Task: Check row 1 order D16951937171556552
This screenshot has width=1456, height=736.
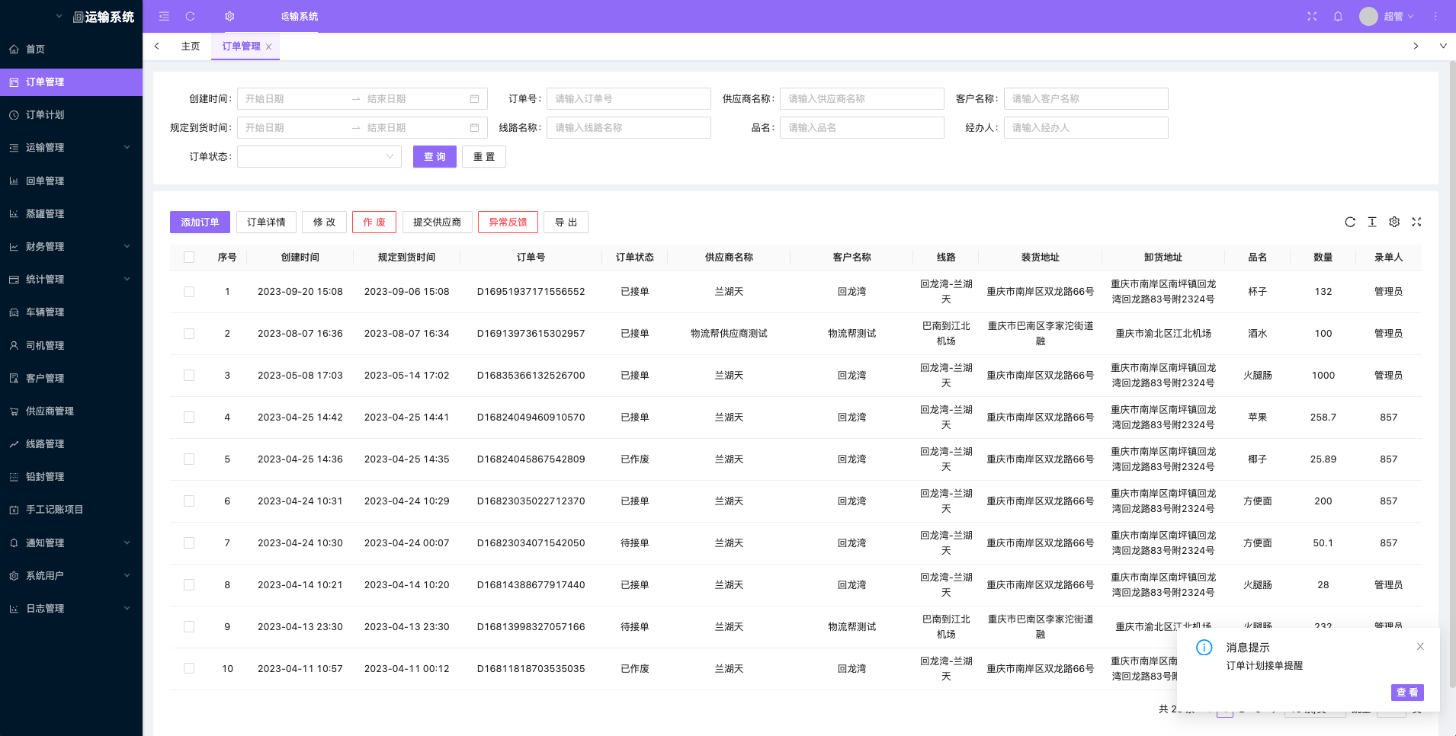Action: (189, 292)
